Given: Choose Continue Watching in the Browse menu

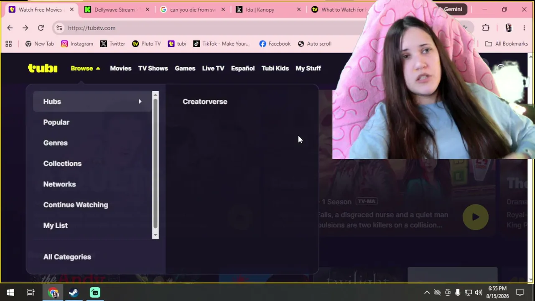Looking at the screenshot, I should (76, 205).
